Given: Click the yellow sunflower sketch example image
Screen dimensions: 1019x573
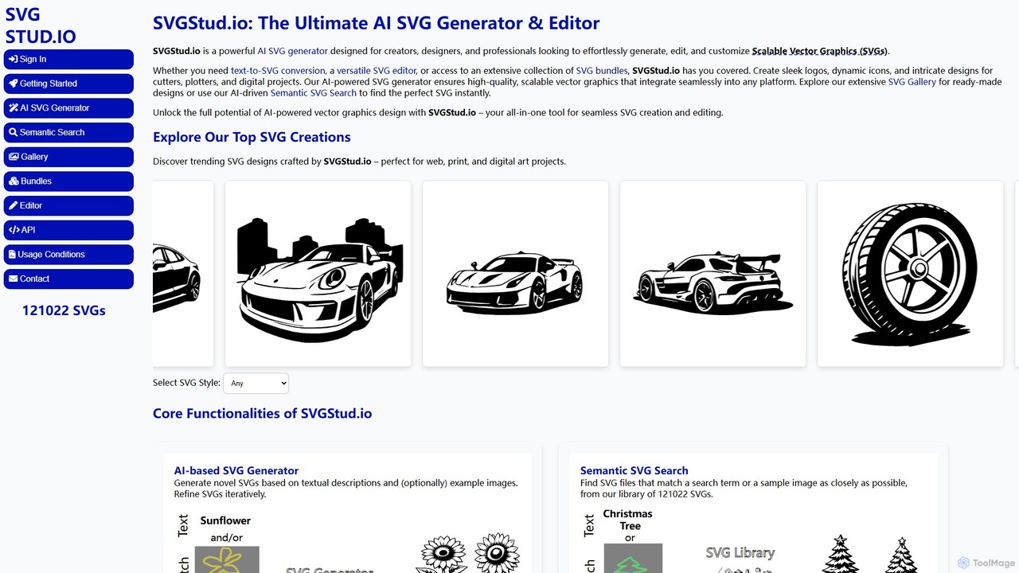Looking at the screenshot, I should click(x=225, y=559).
